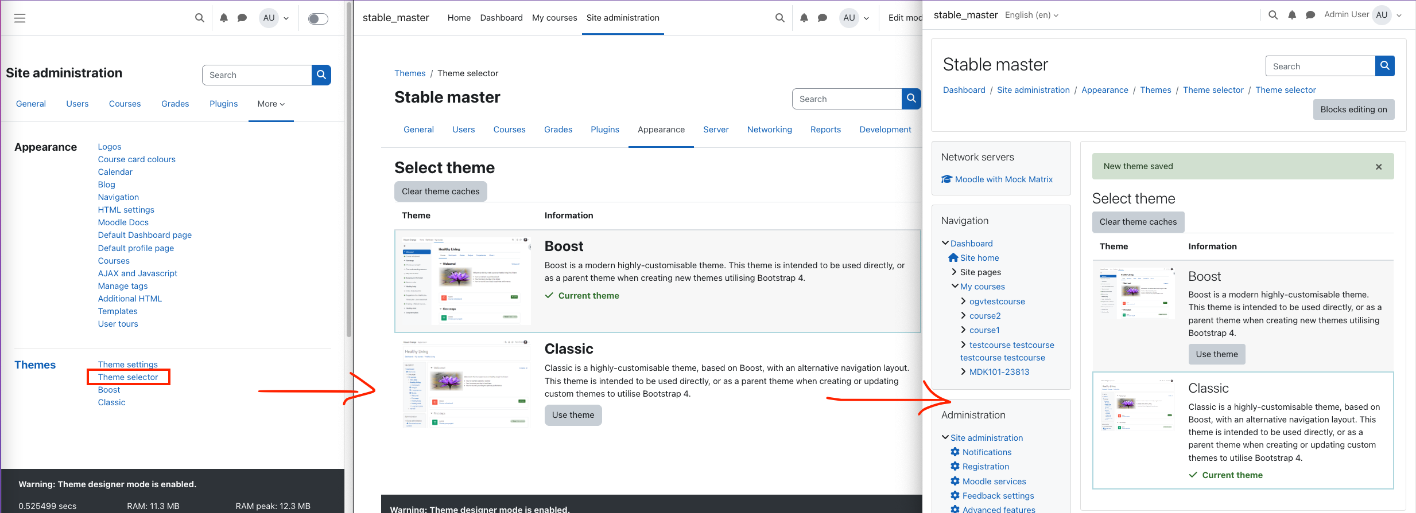Screen dimensions: 1416x513
Task: Toggle edit mode switch in left window
Action: pyautogui.click(x=318, y=19)
